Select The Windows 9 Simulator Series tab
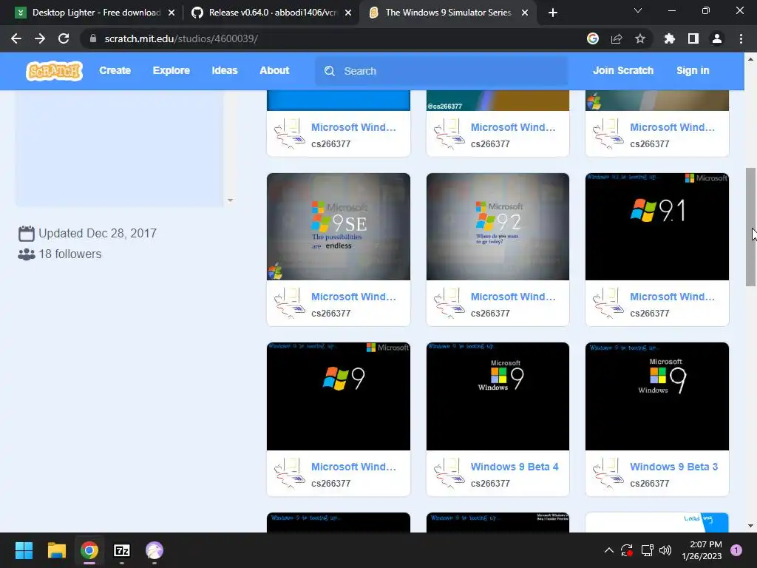757x568 pixels. pos(448,13)
